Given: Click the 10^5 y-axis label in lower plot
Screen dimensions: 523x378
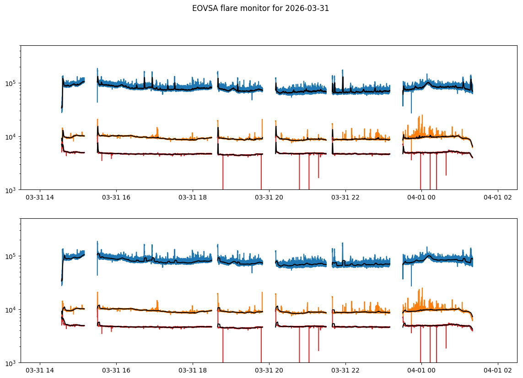Looking at the screenshot, I should click(x=11, y=256).
